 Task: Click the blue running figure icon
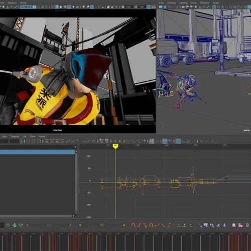pos(218,225)
